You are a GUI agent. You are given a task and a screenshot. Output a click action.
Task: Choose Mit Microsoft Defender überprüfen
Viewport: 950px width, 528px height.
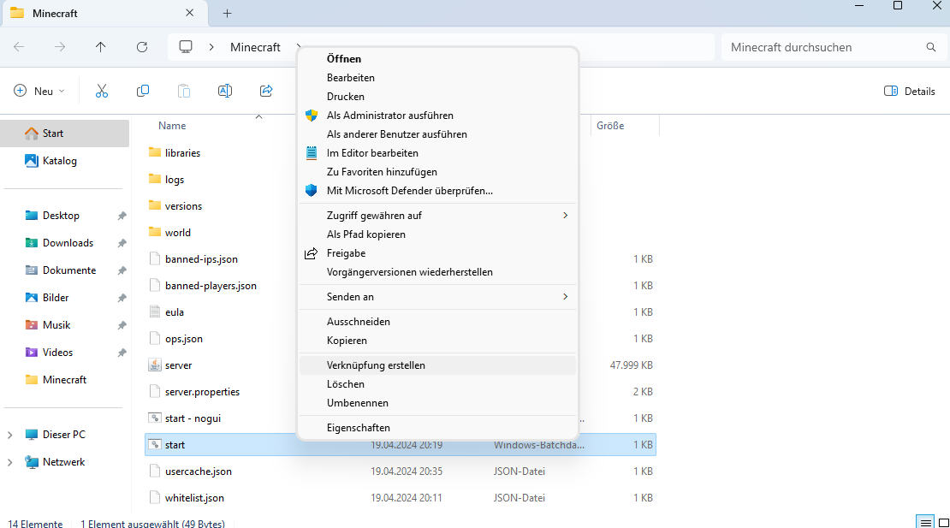[x=437, y=190]
